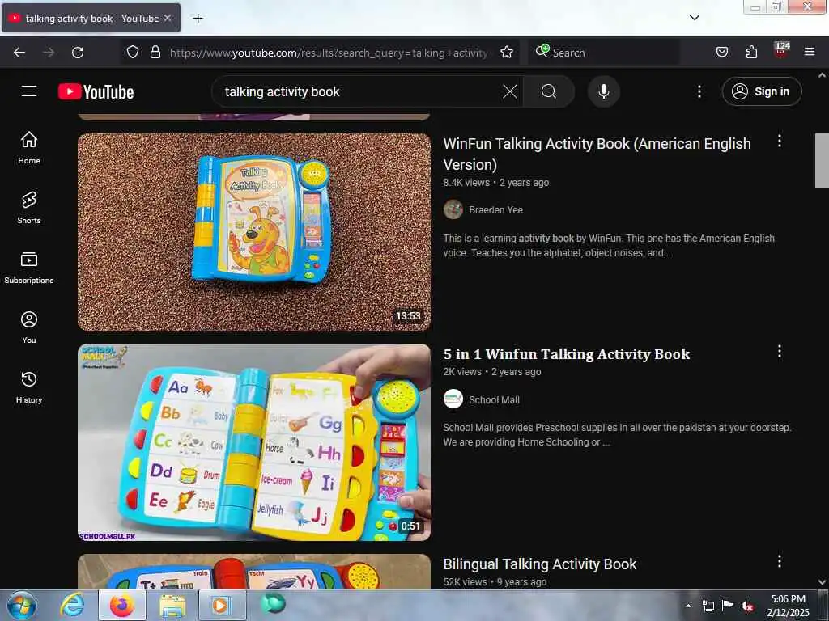Click School Mall video description text
Viewport: 829px width, 621px height.
click(617, 434)
